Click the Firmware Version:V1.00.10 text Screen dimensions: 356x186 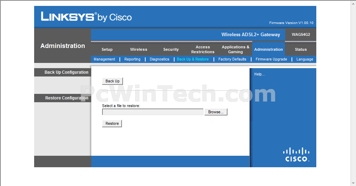point(291,23)
